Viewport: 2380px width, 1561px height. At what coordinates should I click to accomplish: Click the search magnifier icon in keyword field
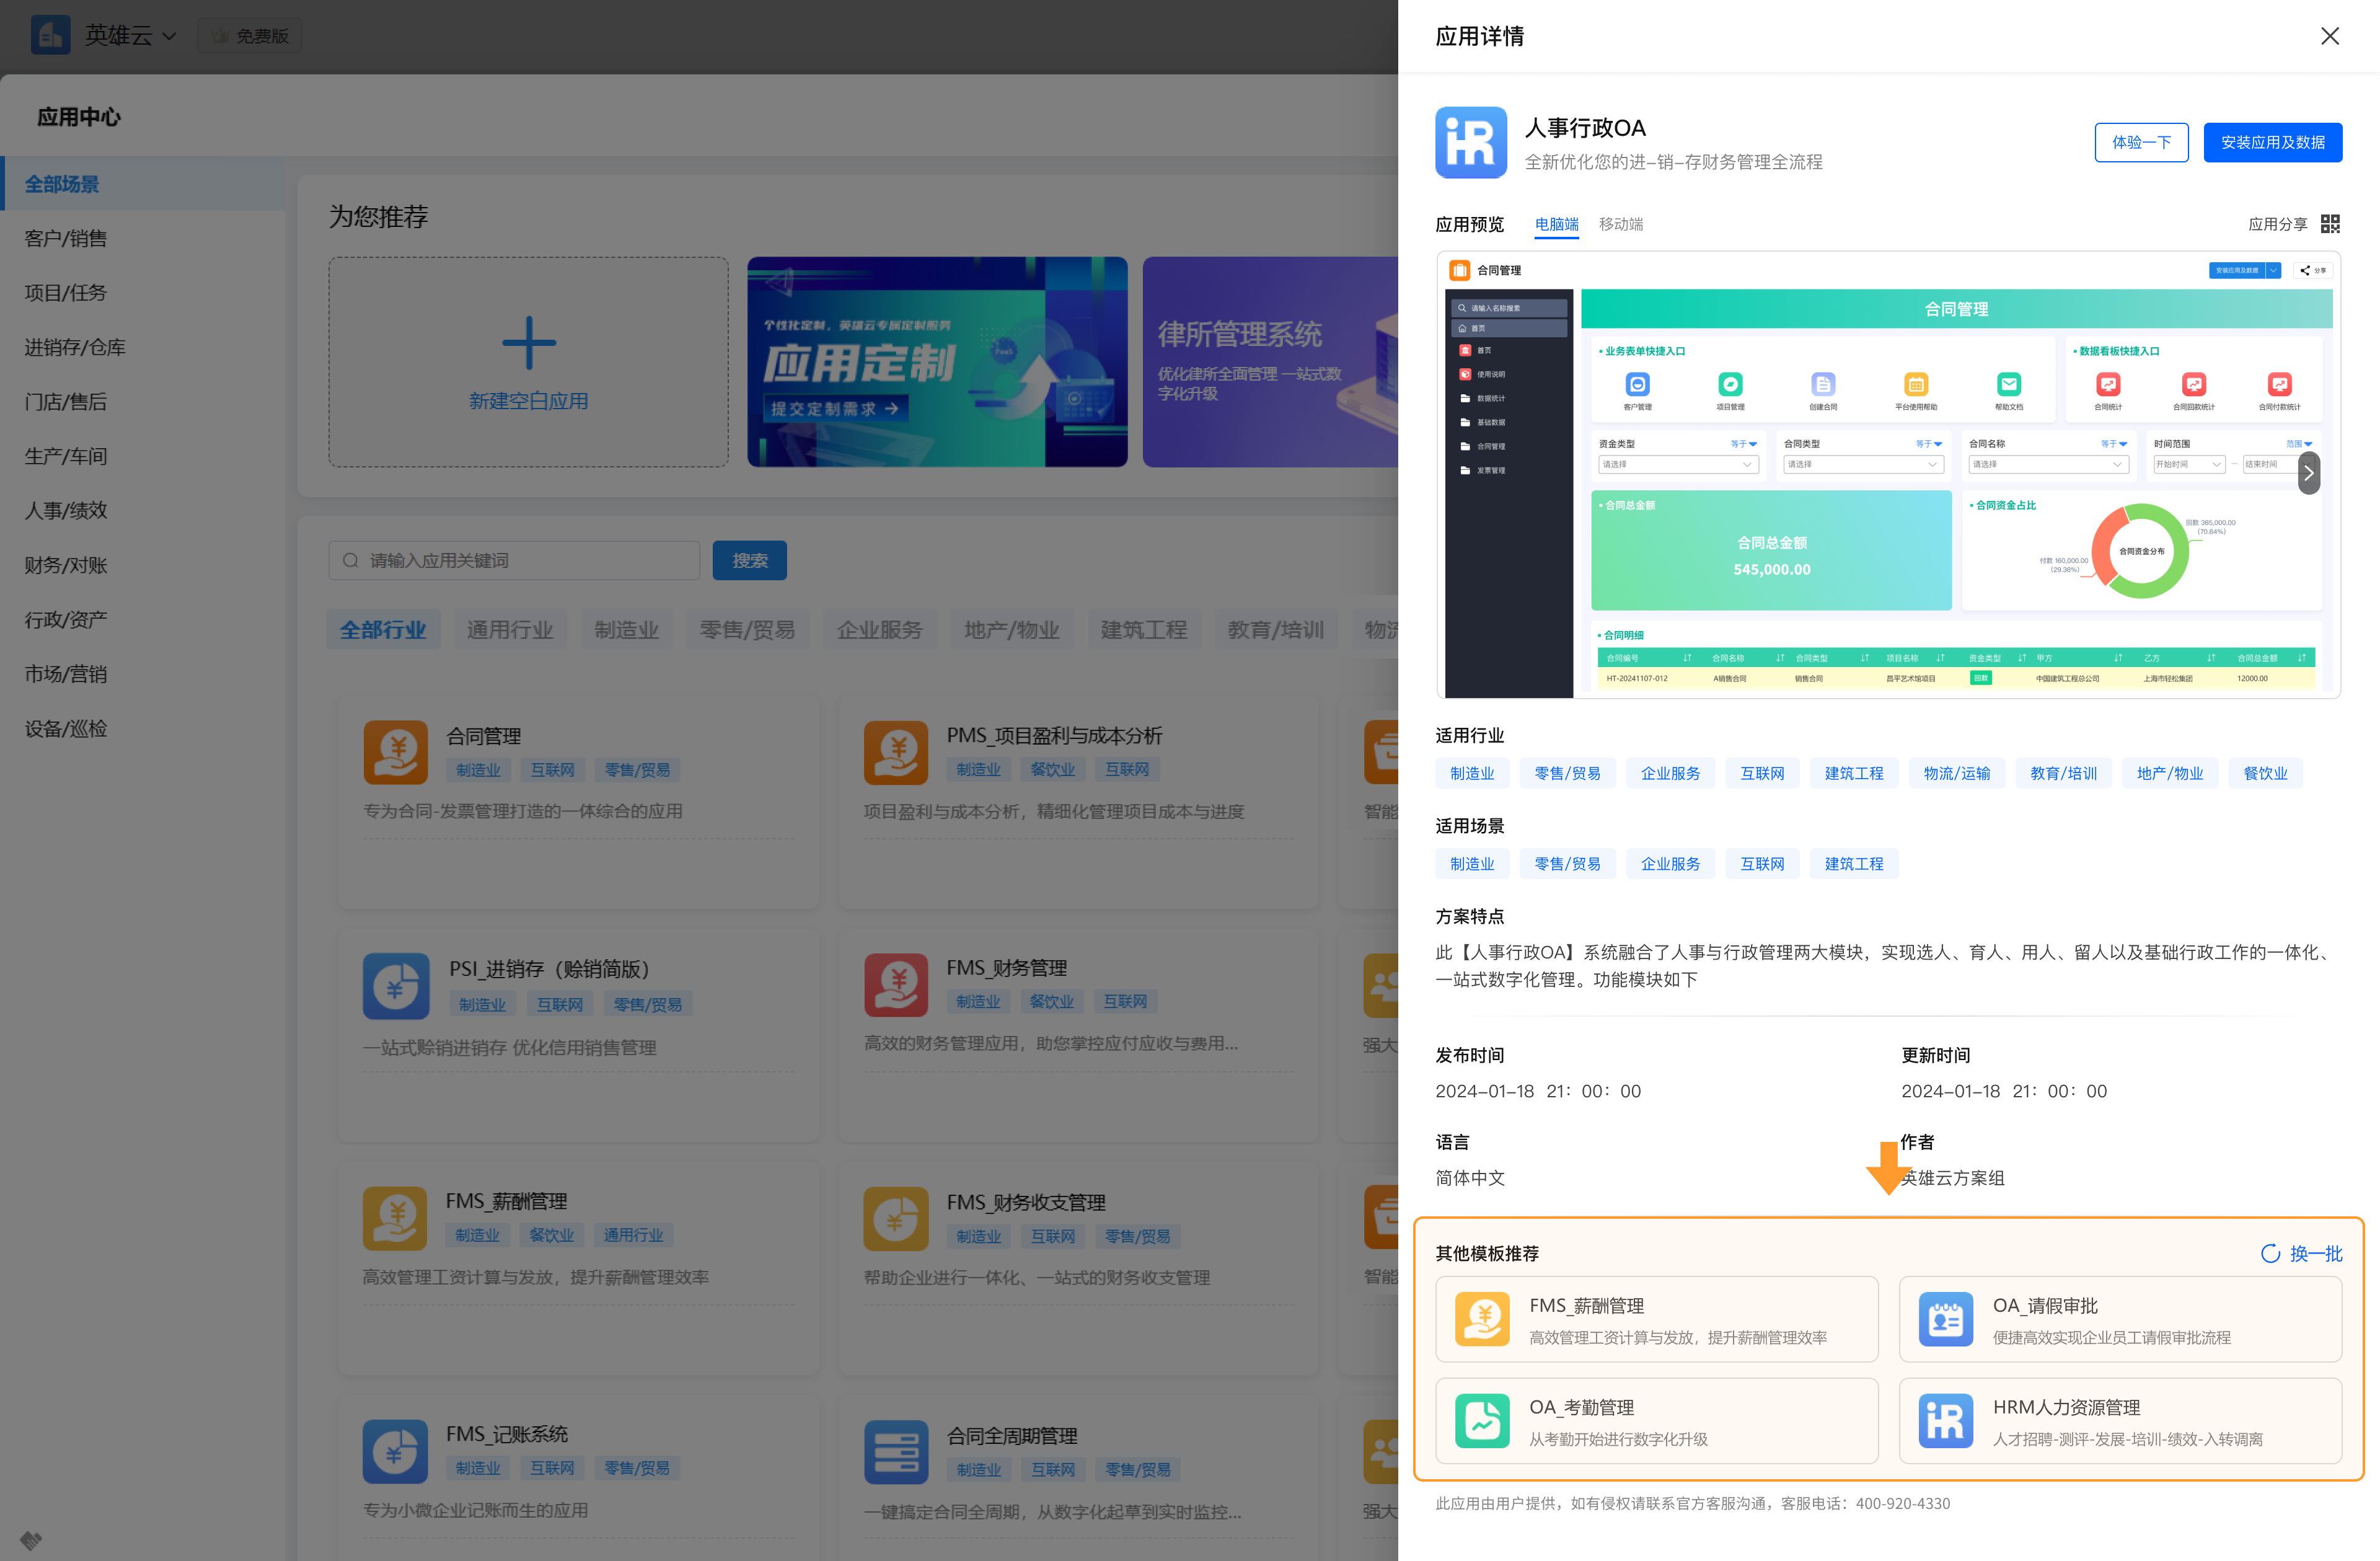[350, 560]
